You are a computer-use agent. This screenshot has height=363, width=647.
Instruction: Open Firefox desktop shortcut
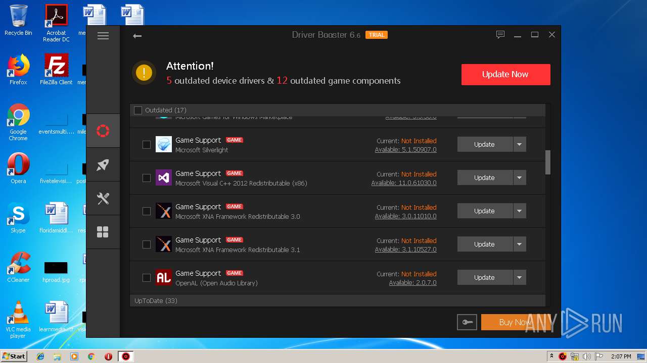click(x=18, y=70)
